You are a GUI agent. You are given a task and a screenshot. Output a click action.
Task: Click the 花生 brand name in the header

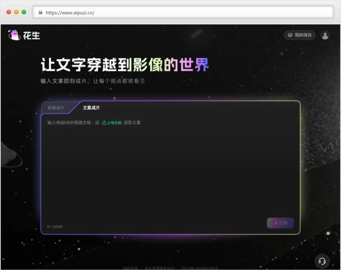coord(32,36)
